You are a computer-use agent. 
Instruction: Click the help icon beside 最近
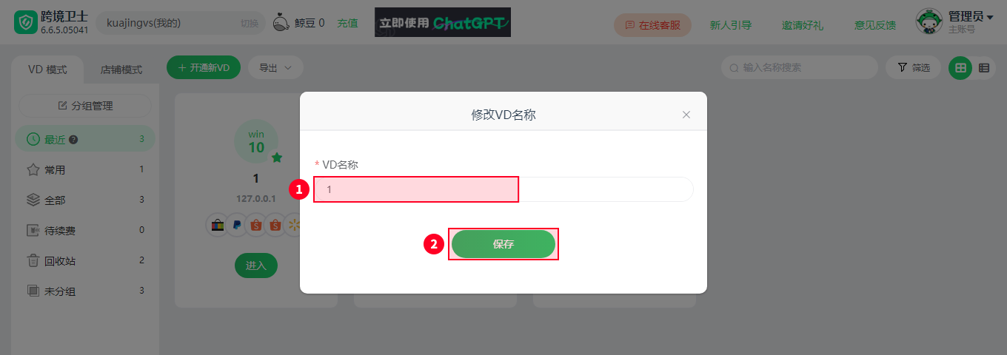[x=73, y=139]
